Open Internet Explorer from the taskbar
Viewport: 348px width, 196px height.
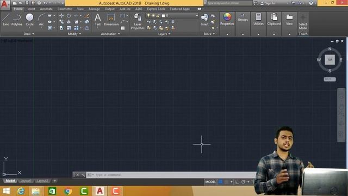coord(21,191)
